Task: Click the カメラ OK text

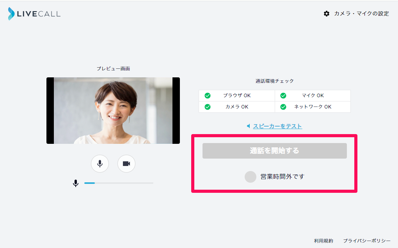Action: 237,107
